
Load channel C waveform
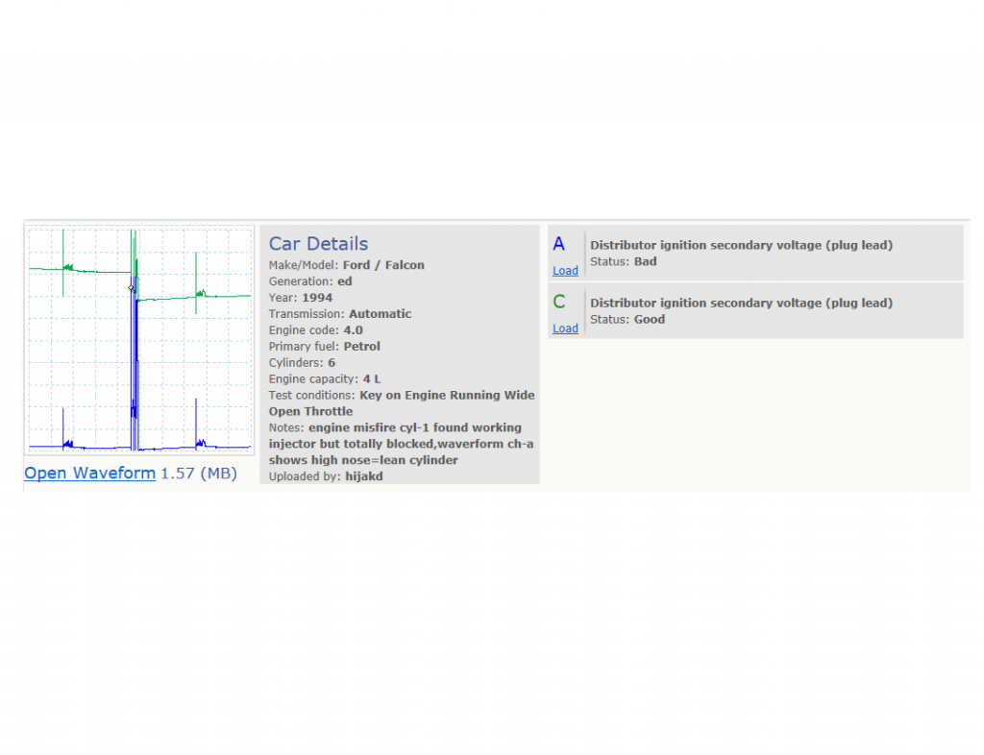pos(565,329)
